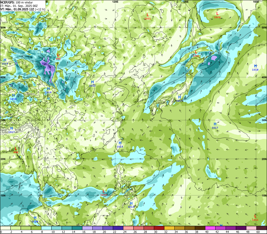Screen dimensions: 267x234
Task: Click the 'NCEP/GFS: 100 m vindur' title text
Action: 17,2
